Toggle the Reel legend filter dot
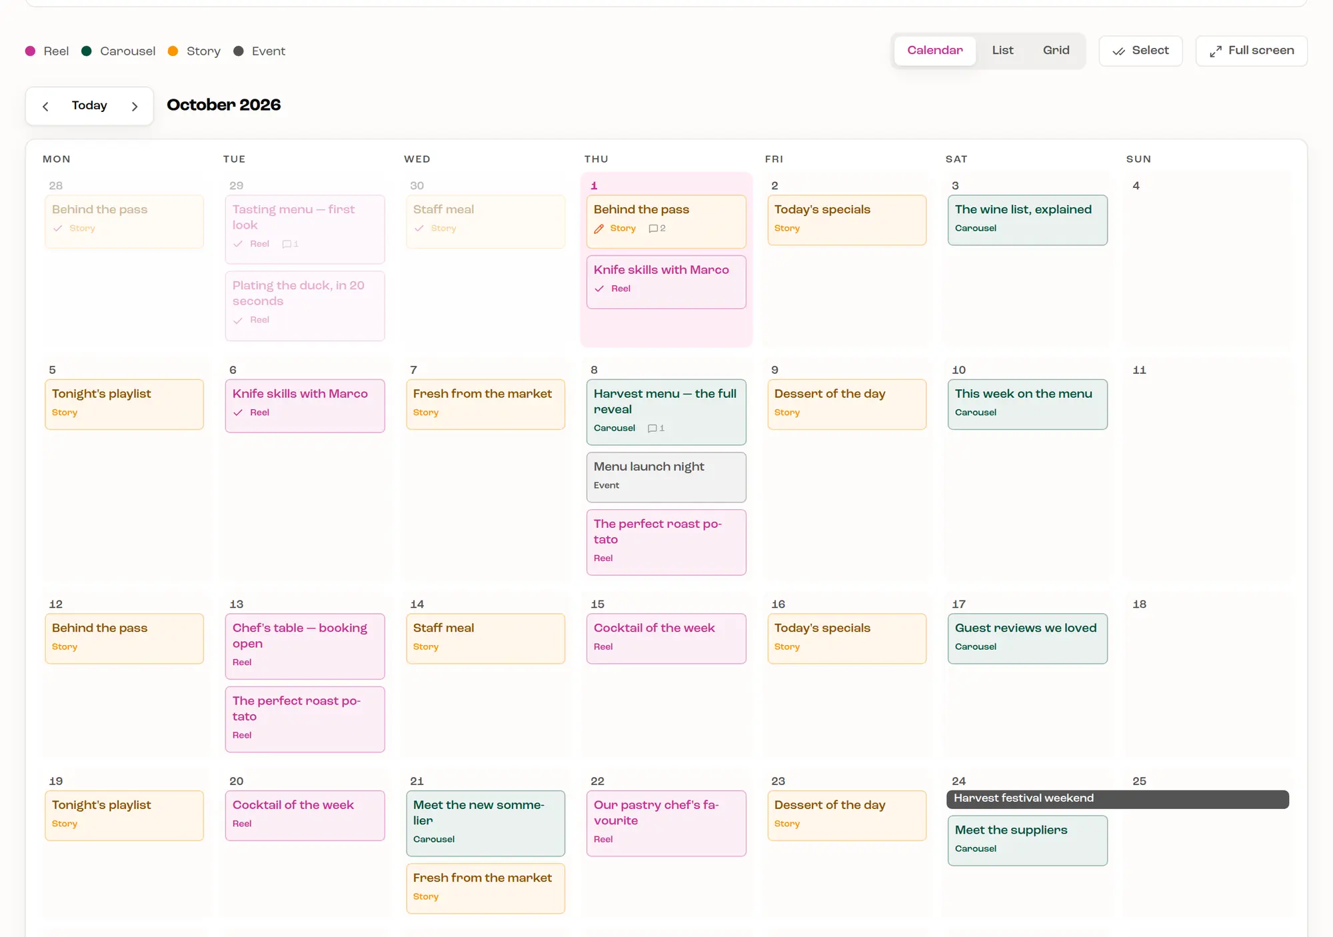Image resolution: width=1333 pixels, height=937 pixels. click(x=30, y=51)
